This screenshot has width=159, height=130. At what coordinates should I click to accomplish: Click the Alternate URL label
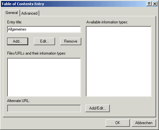[x=18, y=101]
